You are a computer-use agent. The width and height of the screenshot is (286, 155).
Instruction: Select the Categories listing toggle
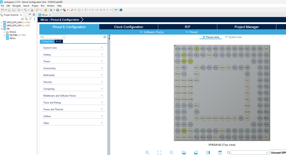click(x=47, y=41)
